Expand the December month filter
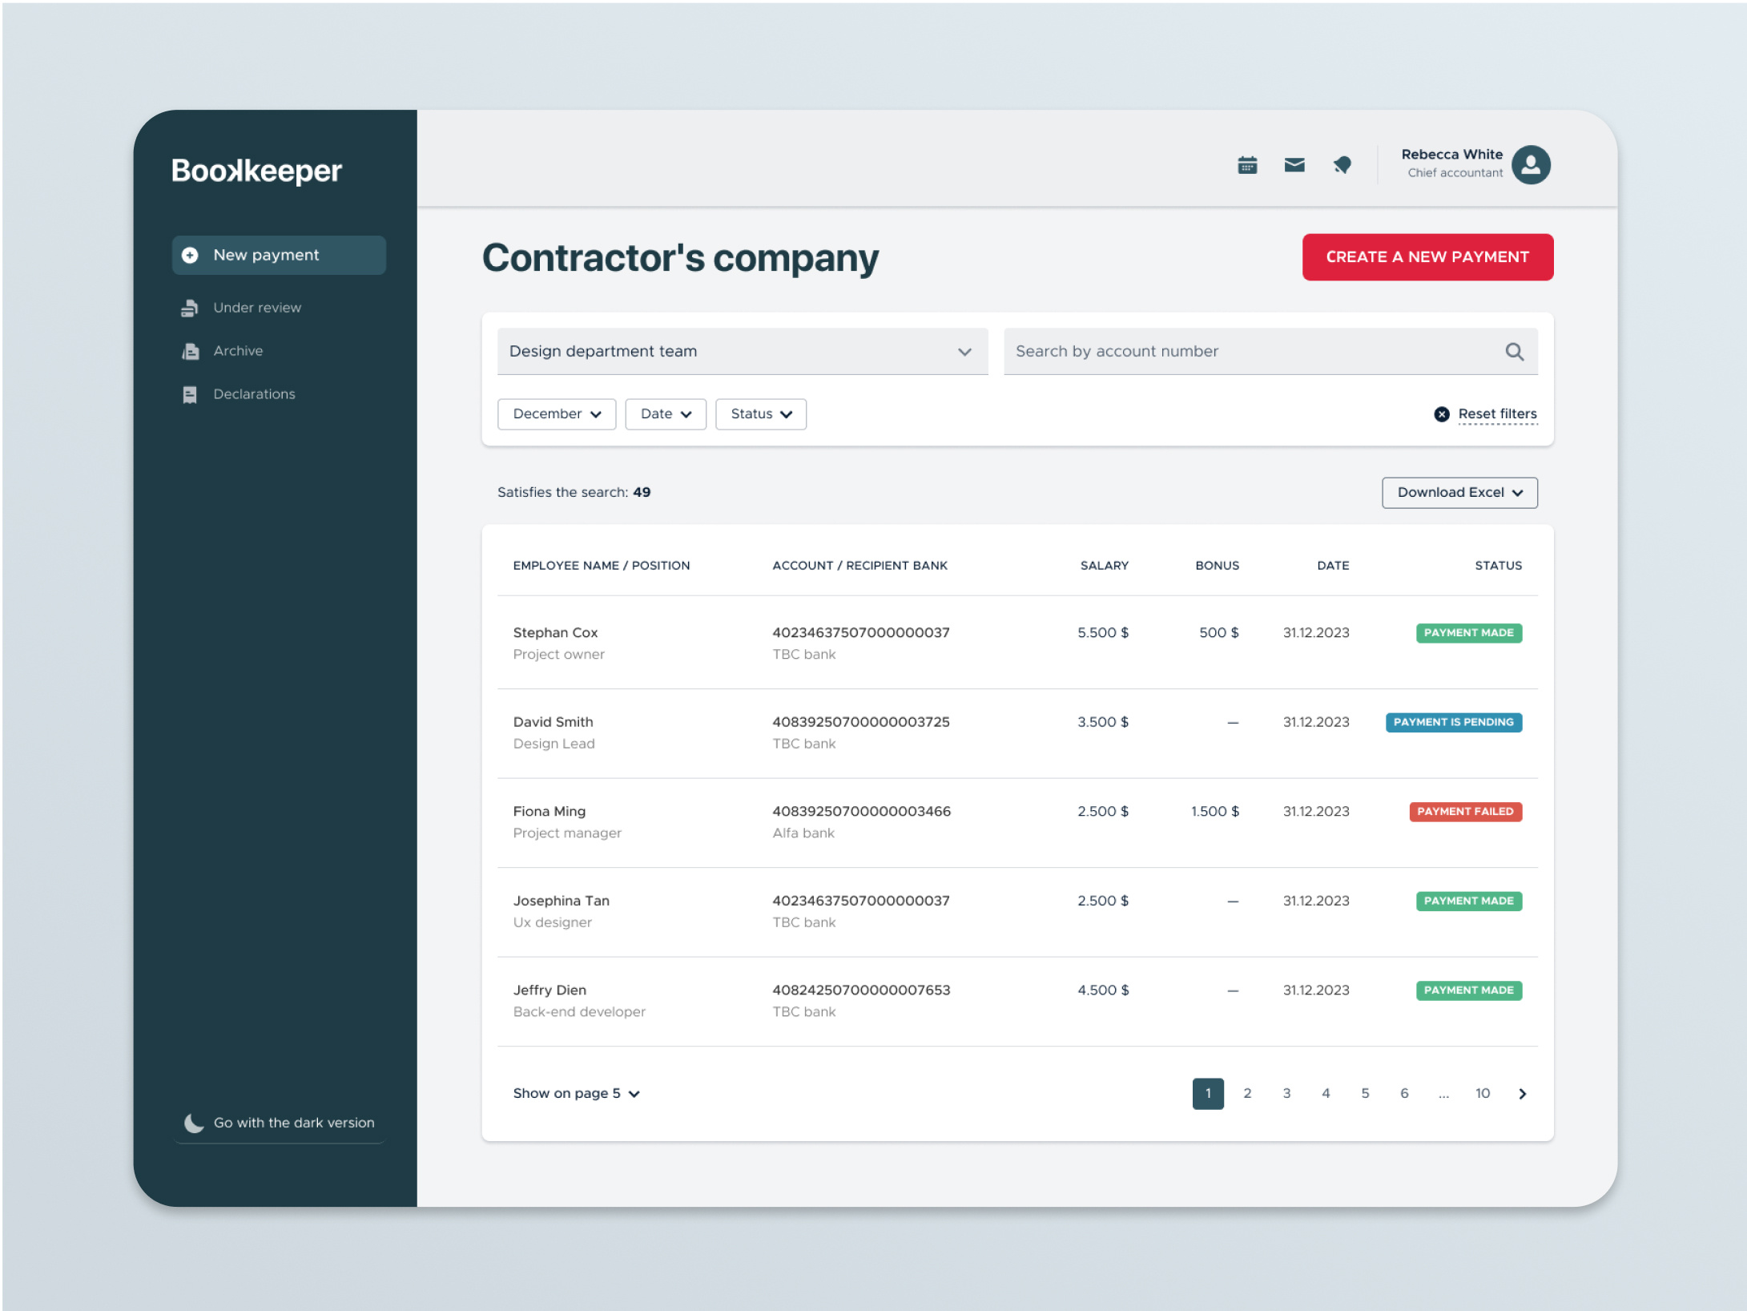 pos(556,413)
